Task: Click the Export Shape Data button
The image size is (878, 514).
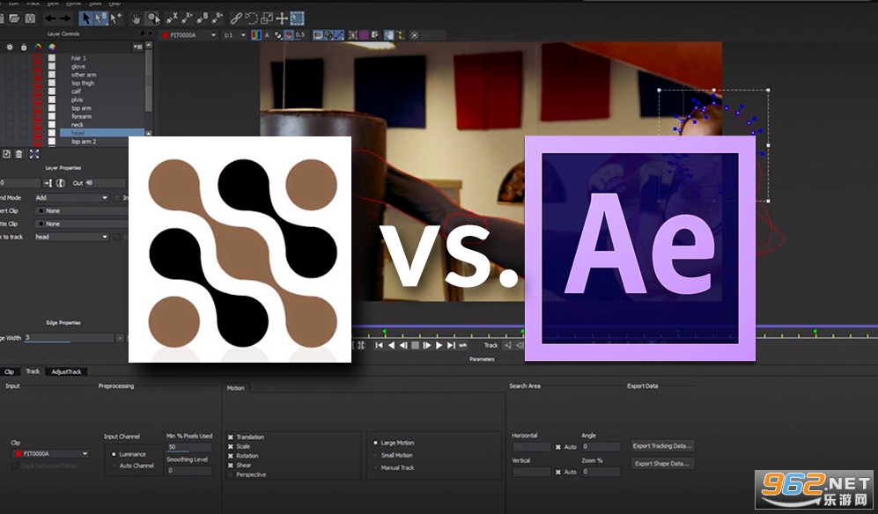Action: (662, 464)
